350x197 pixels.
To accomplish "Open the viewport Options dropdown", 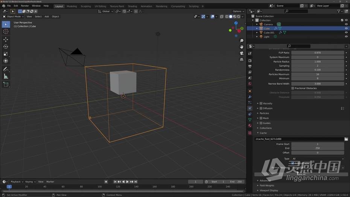I will pos(238,11).
